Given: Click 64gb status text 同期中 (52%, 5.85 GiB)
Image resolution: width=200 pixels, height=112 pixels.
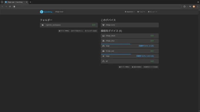Looking at the screenshot, I should 145,56.
